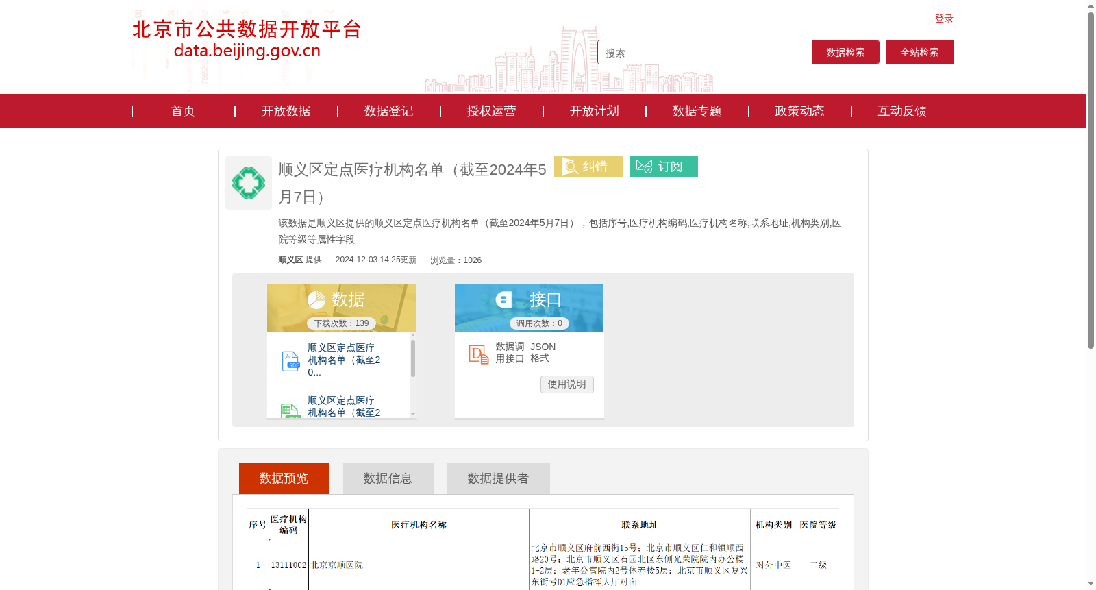Screen dimensions: 1096x590
Task: Click the 序号 column header
Action: 258,525
